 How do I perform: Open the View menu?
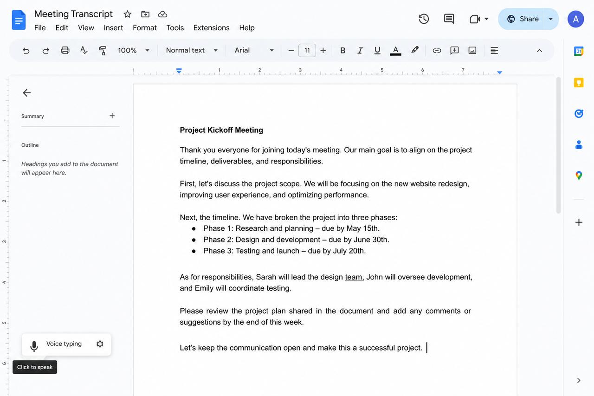pyautogui.click(x=86, y=28)
